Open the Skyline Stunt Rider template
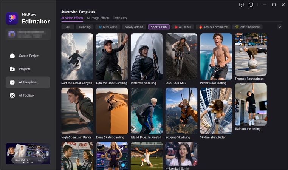Screen dimensions: 288x170 (x=216, y=111)
